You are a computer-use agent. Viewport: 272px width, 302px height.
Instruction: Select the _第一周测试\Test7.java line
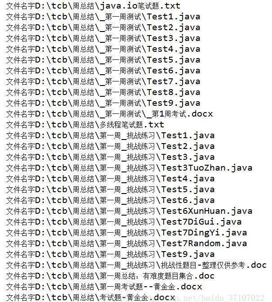[103, 81]
